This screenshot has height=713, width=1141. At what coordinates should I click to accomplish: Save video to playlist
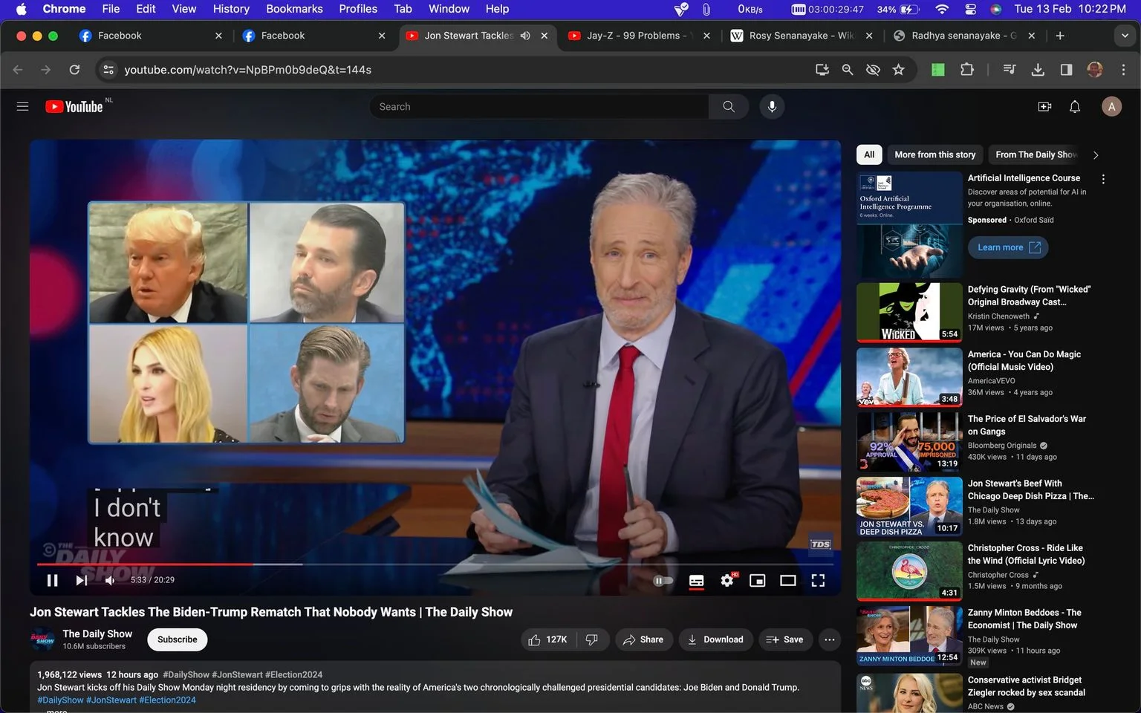click(x=785, y=639)
